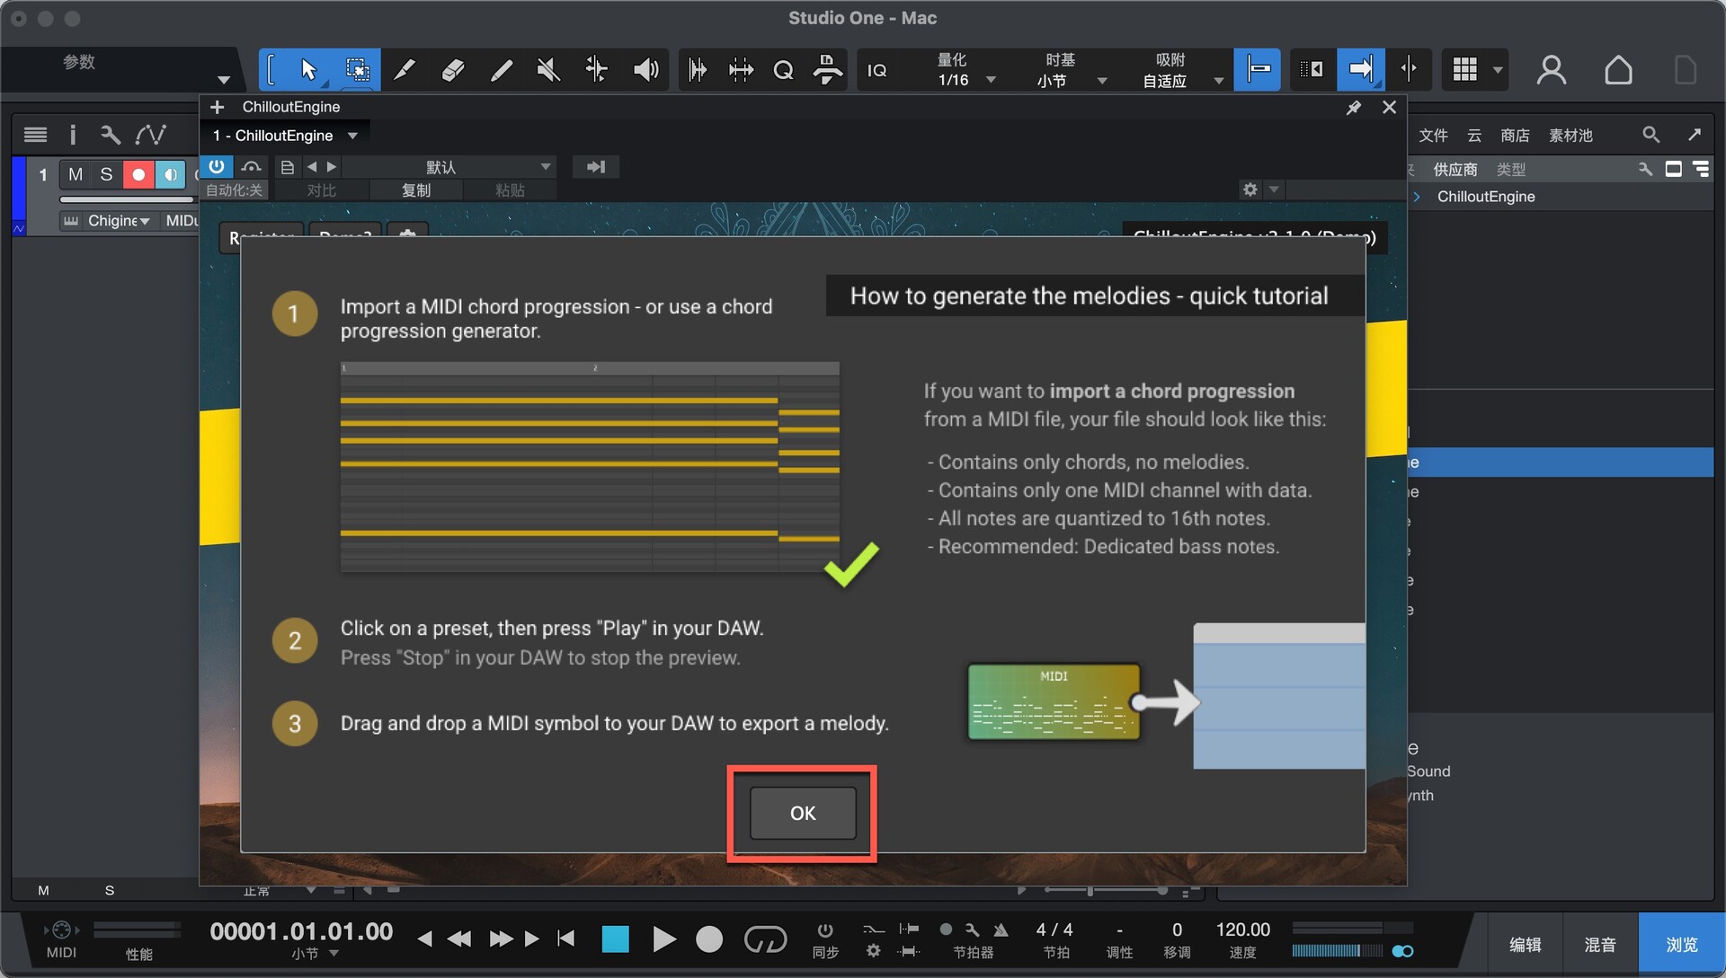Click the 对比 compare button
Viewport: 1726px width, 978px height.
point(321,190)
